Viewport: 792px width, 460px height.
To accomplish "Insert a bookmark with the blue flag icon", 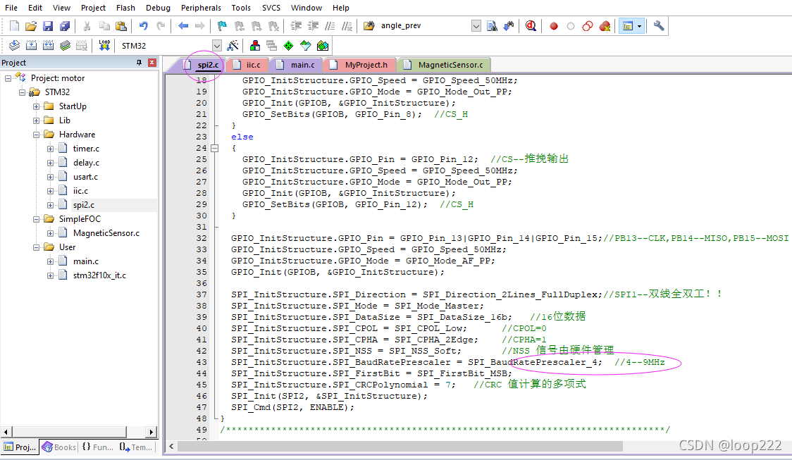I will (x=222, y=26).
